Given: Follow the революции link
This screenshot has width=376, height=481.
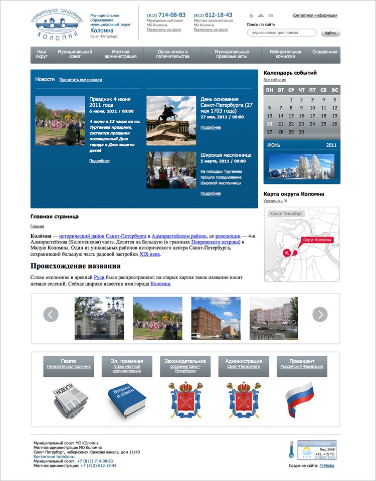Looking at the screenshot, I should tap(228, 236).
